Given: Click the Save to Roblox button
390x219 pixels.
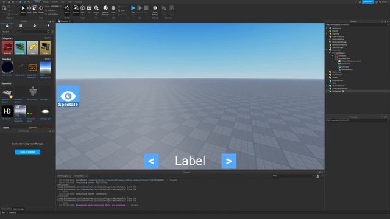Looking at the screenshot, I should [x=27, y=151].
